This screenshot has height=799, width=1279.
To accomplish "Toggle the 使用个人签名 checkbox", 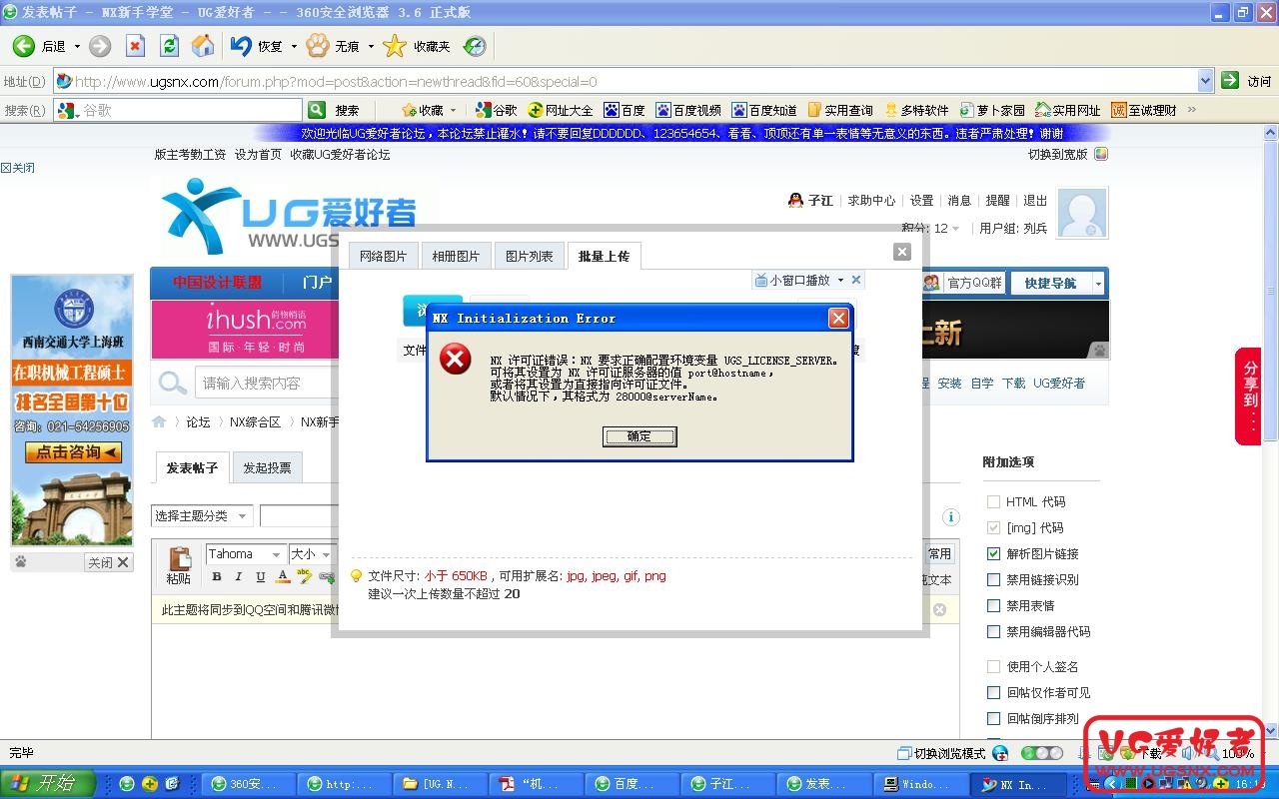I will [x=993, y=666].
